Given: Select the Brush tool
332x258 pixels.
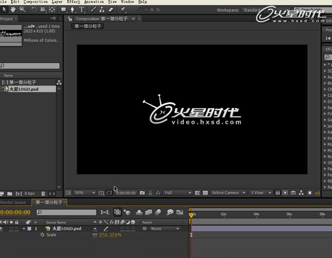Looking at the screenshot, I should click(93, 9).
